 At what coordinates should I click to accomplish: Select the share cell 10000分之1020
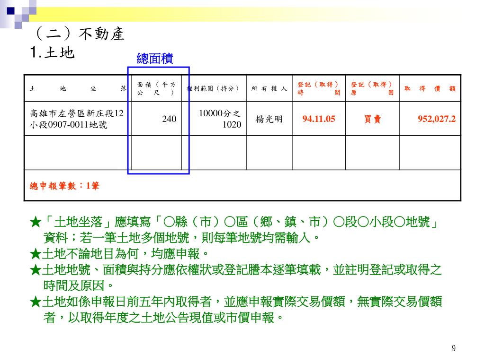point(220,119)
